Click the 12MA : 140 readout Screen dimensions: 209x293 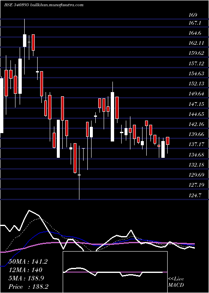coord(25,270)
